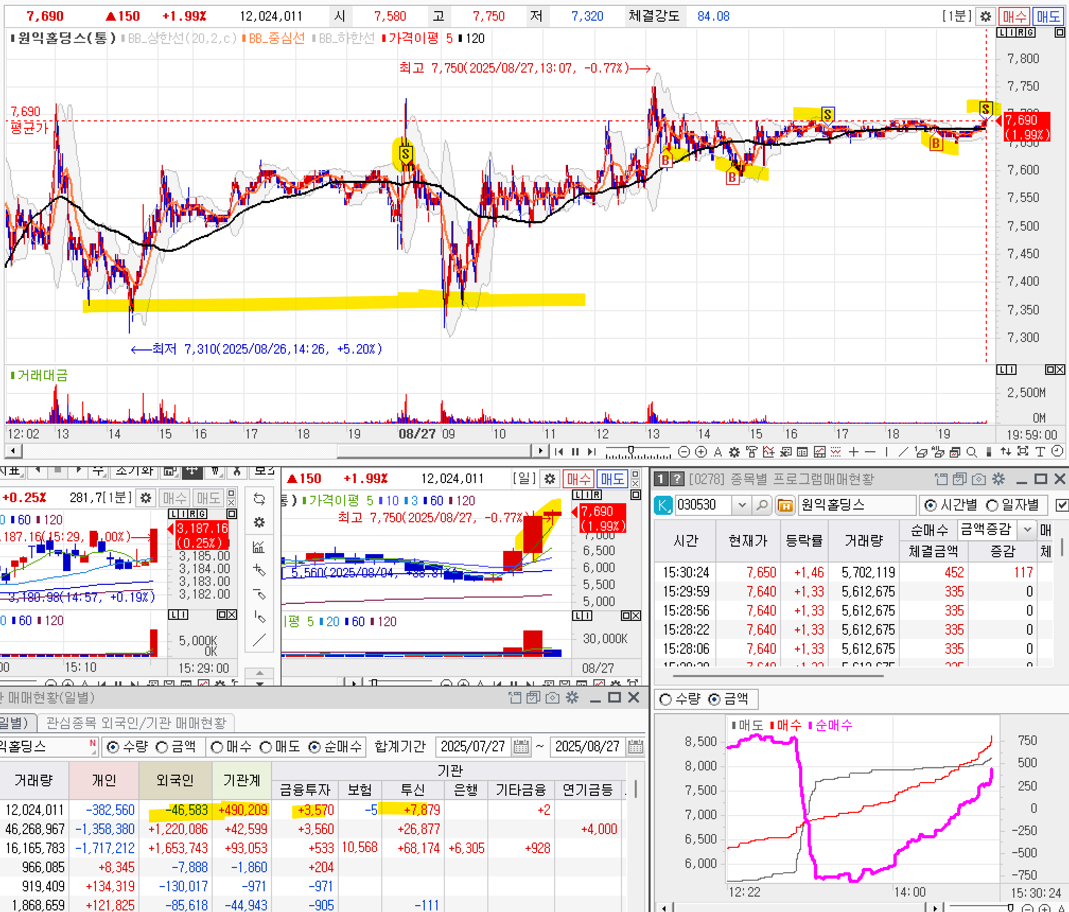
Task: Click the zoom-in plus circle icon
Action: (701, 452)
